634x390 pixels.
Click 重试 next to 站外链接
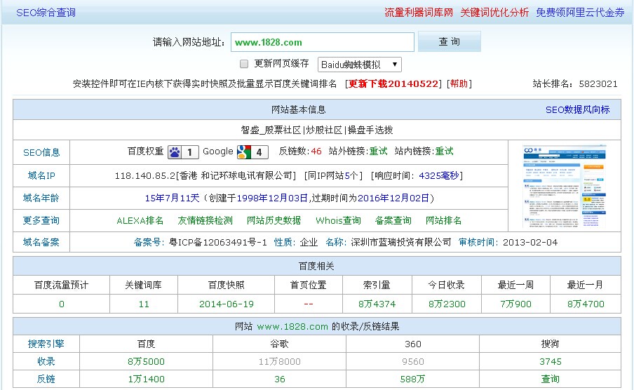[378, 152]
